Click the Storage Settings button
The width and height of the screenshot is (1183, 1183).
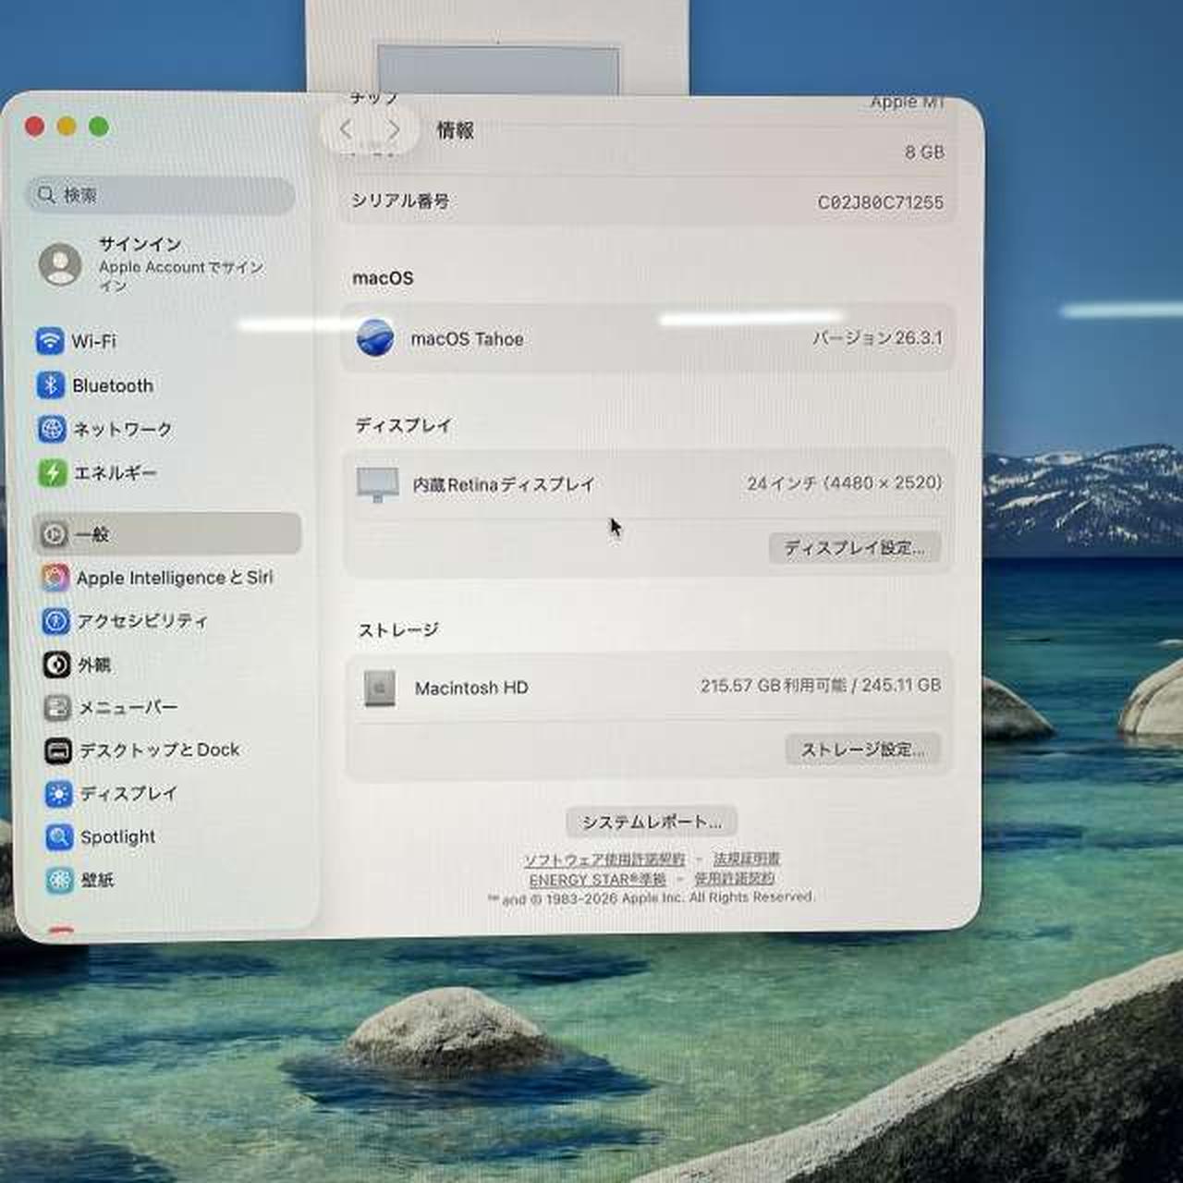tap(862, 750)
